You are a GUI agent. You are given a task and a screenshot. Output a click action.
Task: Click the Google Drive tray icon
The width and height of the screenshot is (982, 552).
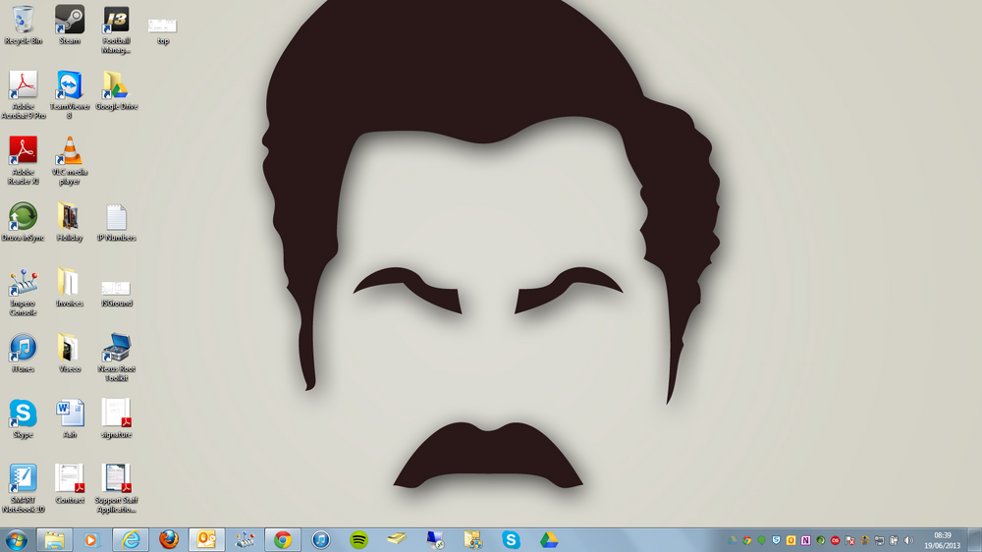[733, 540]
